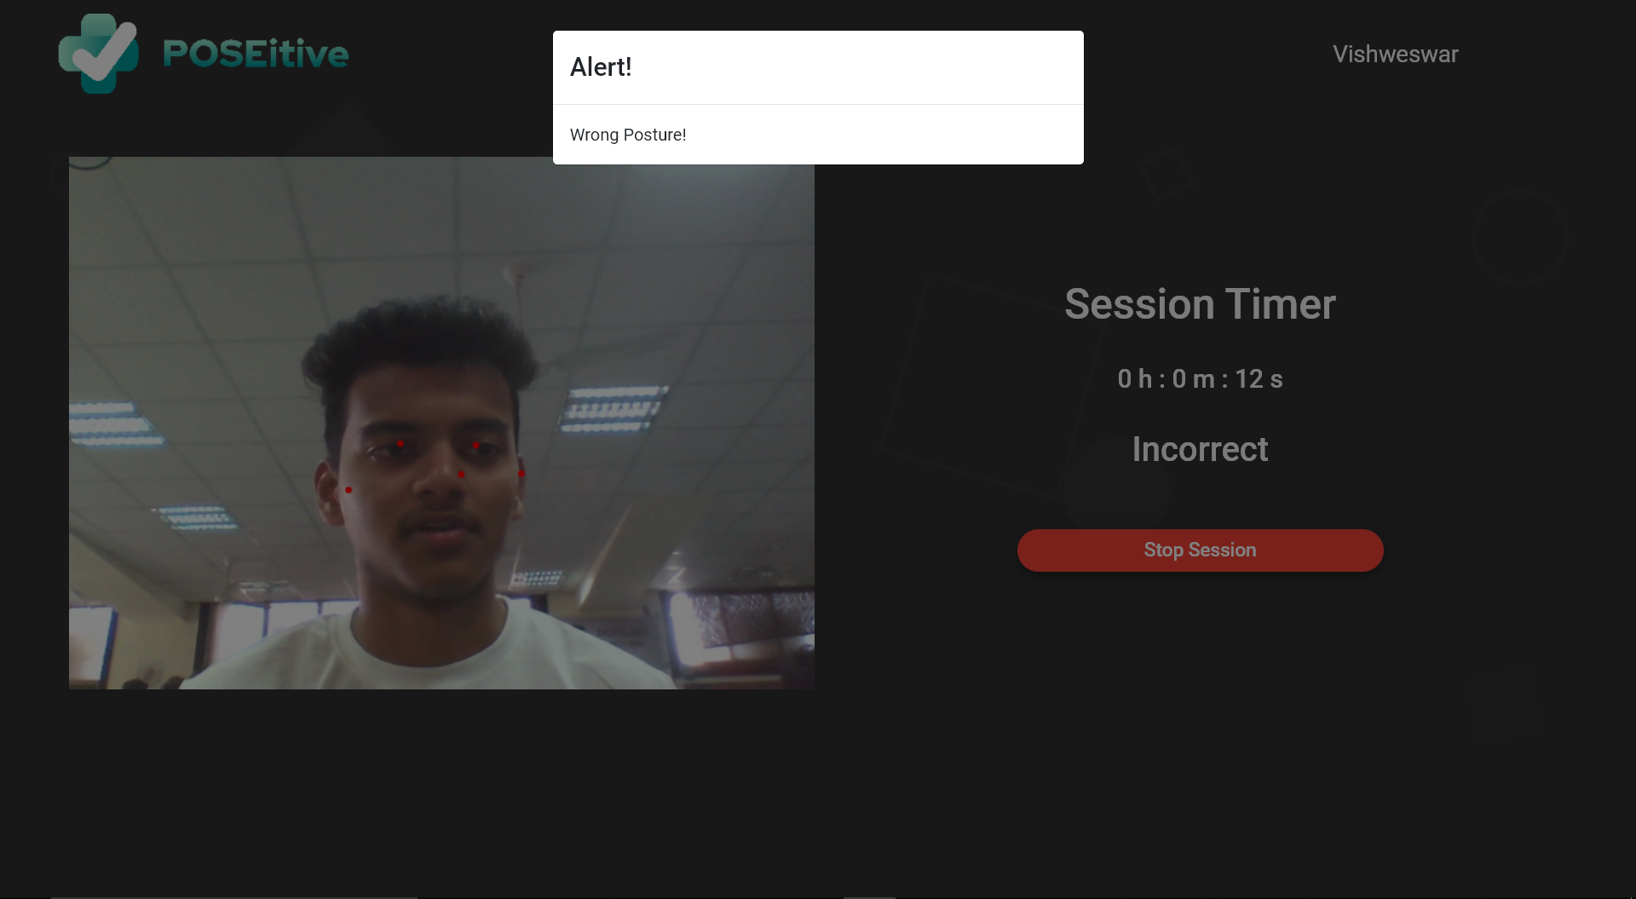Click the red keypoint dot on the right-side eye
1636x899 pixels.
pyautogui.click(x=476, y=445)
